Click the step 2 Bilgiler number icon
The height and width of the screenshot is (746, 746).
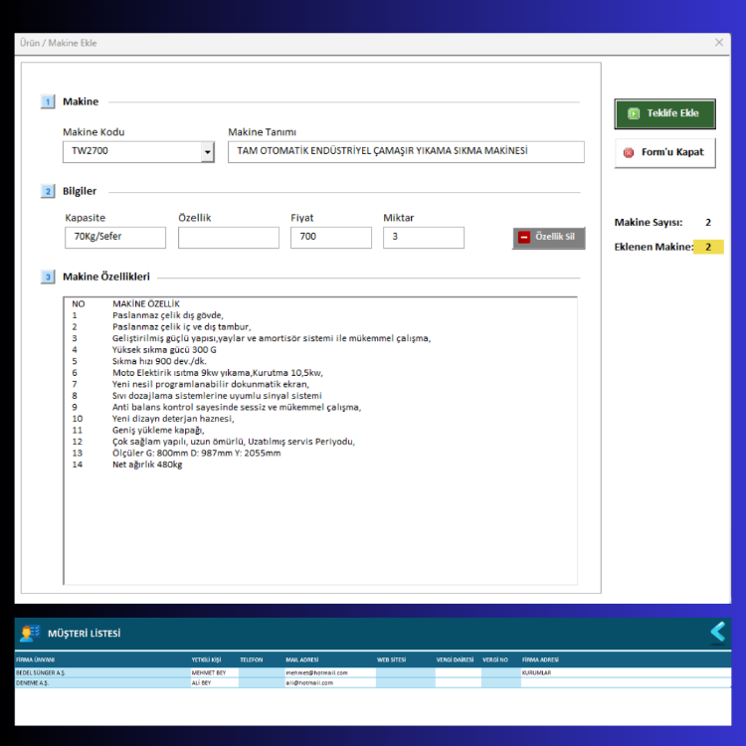(x=48, y=191)
